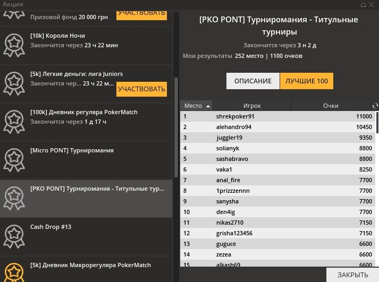This screenshot has width=379, height=282.
Task: Click the home icon in the title bar
Action: click(x=364, y=4)
